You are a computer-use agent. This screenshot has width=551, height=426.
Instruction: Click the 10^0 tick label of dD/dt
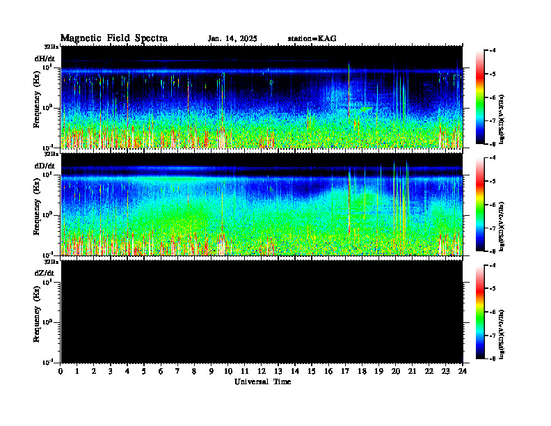pos(47,214)
